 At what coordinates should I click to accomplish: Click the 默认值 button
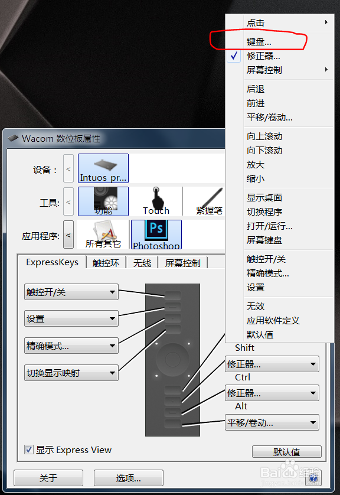pos(286,452)
